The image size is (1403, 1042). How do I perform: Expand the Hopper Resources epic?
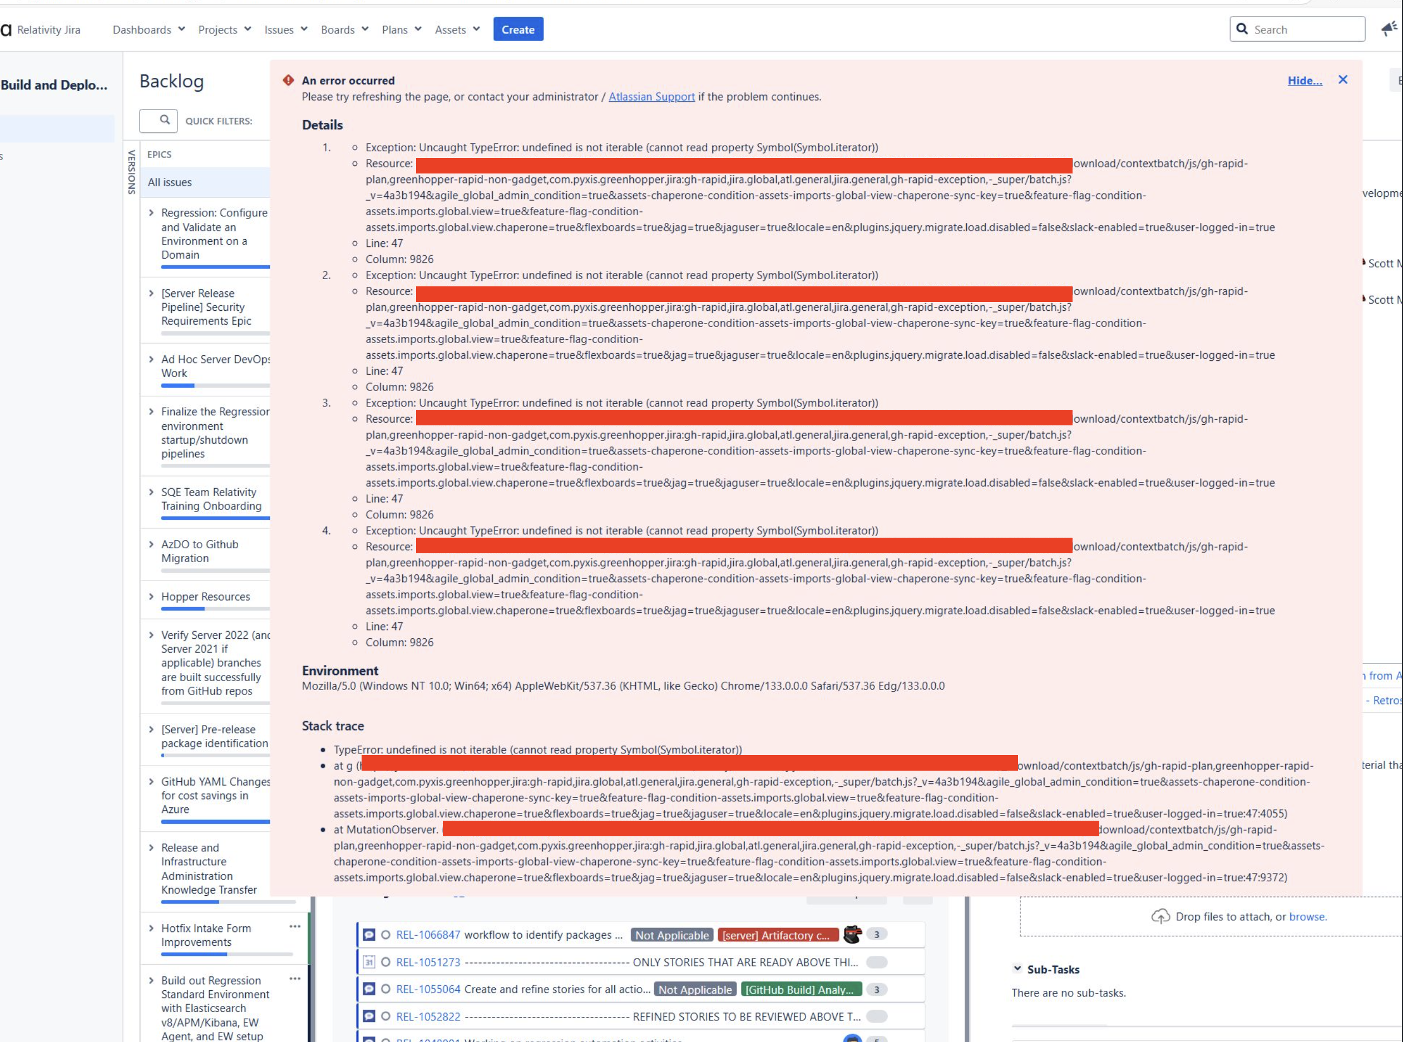click(151, 597)
